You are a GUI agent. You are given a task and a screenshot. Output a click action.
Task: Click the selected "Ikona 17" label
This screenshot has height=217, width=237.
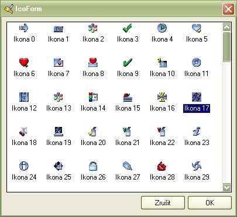(197, 108)
